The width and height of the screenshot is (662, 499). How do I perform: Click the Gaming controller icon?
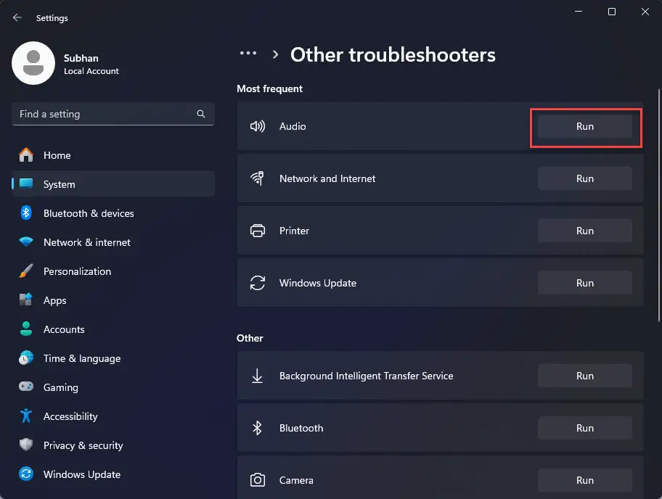tap(26, 387)
